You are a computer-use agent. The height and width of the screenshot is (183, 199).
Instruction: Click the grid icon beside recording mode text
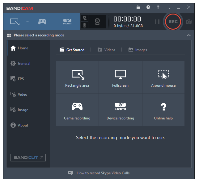click(9, 35)
